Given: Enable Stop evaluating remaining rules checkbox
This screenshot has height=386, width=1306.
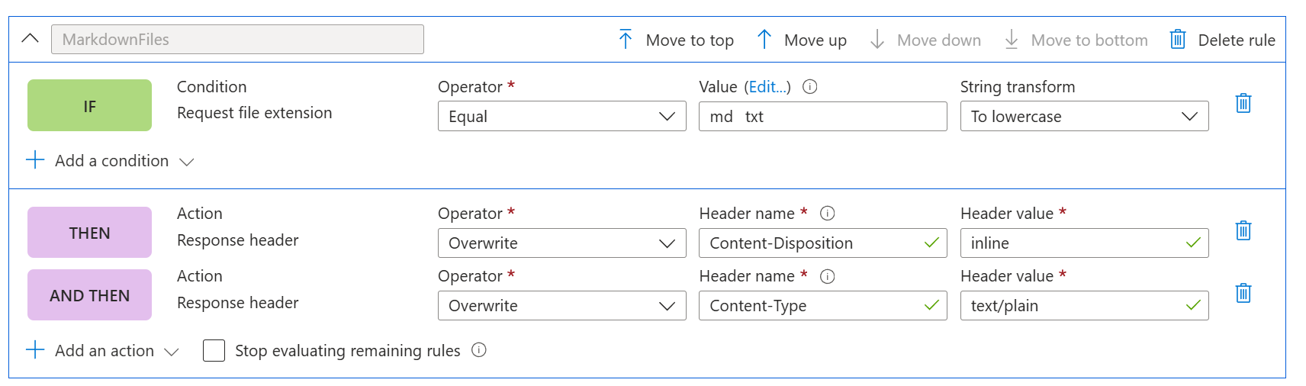Looking at the screenshot, I should (214, 351).
